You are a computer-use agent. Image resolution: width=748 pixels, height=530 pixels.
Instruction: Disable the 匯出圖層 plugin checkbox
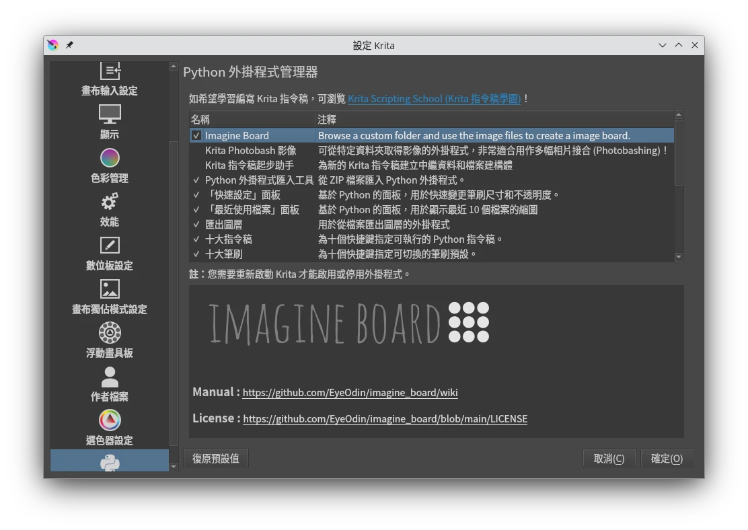tap(196, 225)
